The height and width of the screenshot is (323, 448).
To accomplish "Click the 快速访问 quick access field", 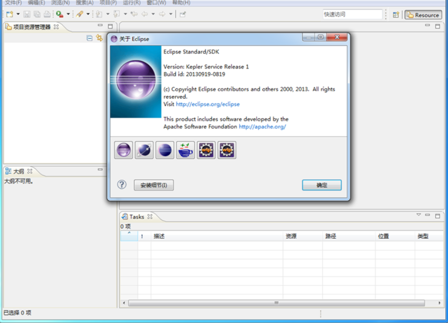I will [352, 14].
